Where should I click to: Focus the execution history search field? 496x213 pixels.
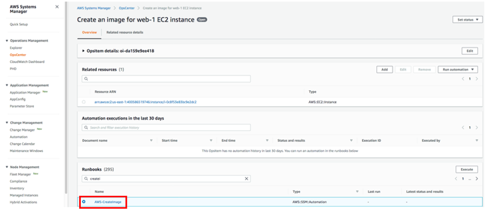click(166, 128)
